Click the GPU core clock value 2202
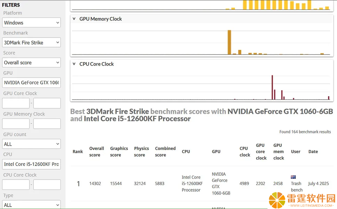The image size is (337, 209). 261,183
